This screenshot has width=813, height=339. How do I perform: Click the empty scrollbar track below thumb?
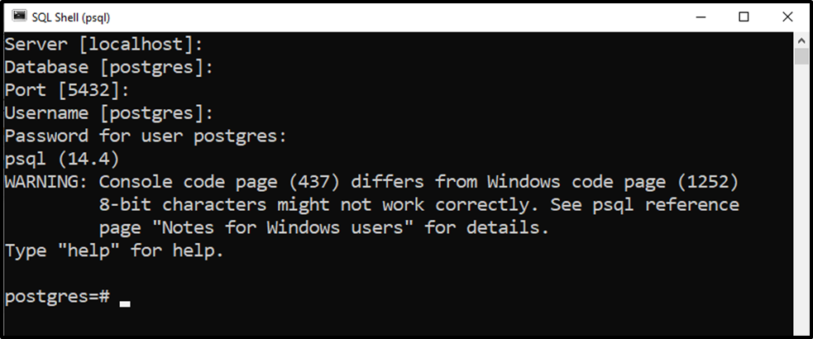(x=801, y=199)
